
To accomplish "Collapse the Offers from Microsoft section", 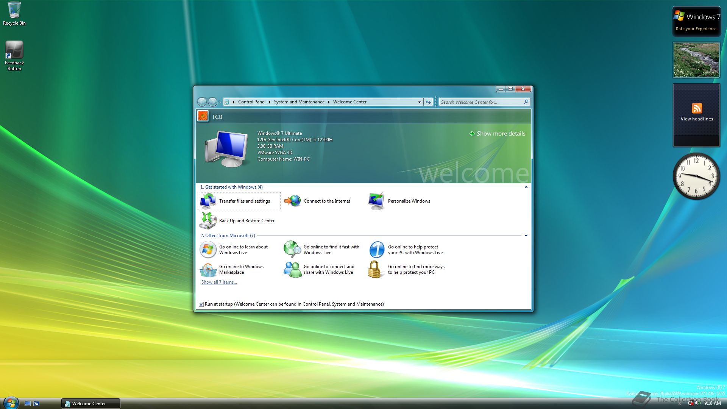I will (x=526, y=236).
